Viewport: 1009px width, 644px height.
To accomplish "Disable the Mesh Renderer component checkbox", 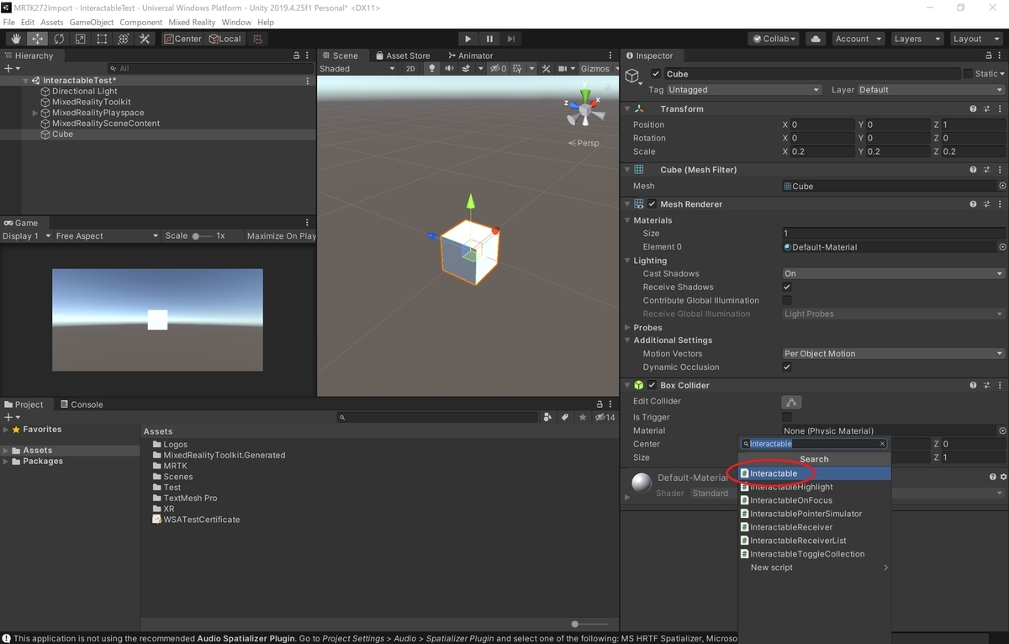I will coord(652,203).
